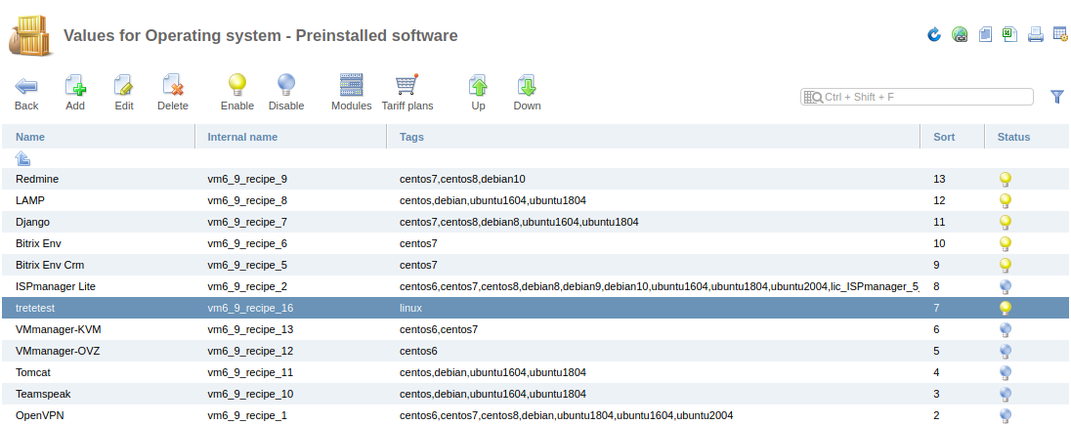Sort the table by the Sort column header
The height and width of the screenshot is (425, 1071).
pyautogui.click(x=944, y=137)
